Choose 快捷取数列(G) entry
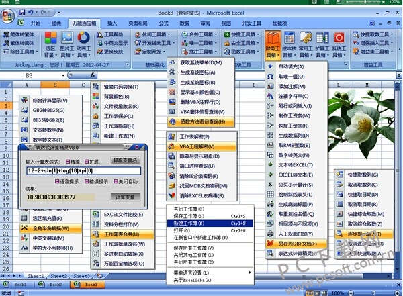Image resolution: width=403 pixels, height=296 pixels. tap(364, 175)
